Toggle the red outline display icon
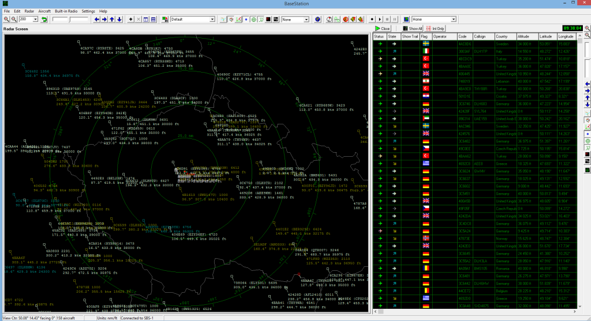 coord(231,19)
